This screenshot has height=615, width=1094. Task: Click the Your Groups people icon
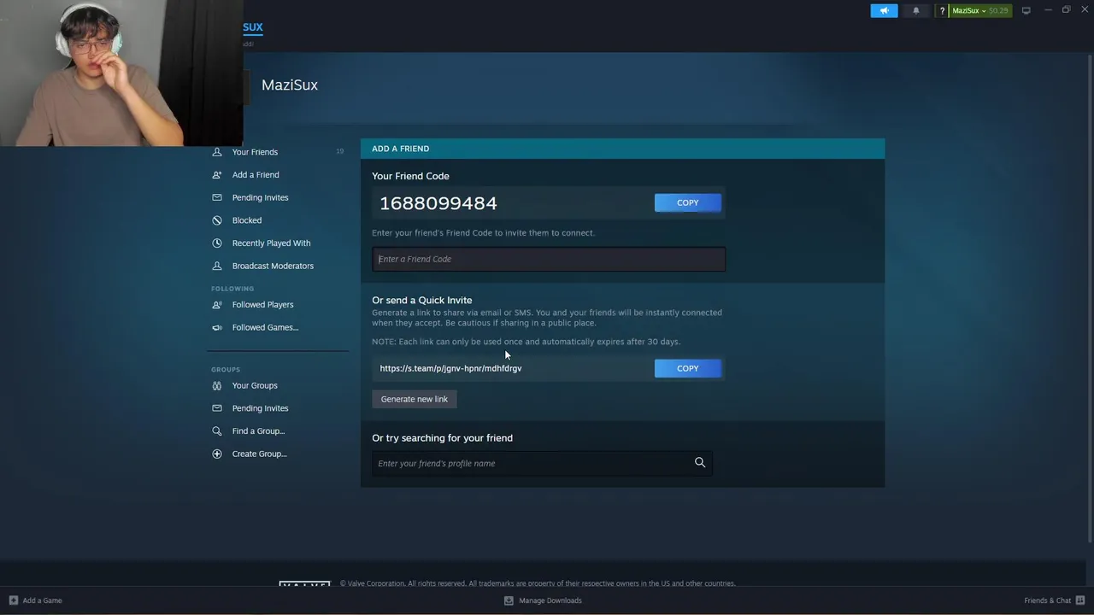[217, 385]
